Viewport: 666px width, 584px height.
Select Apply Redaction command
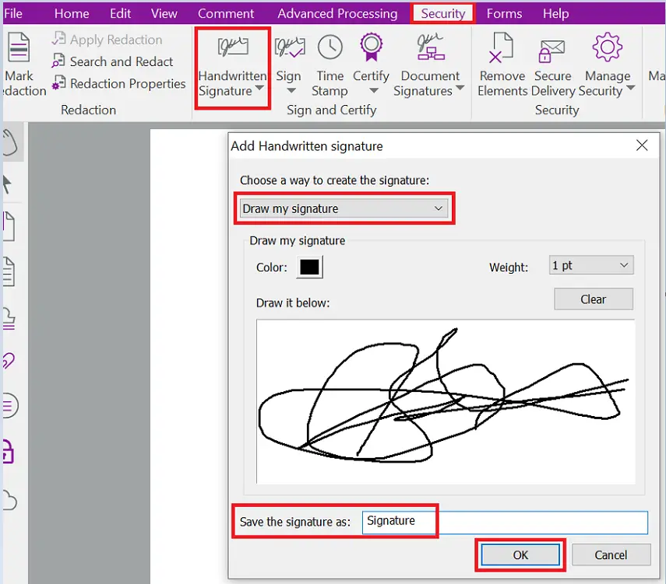(x=107, y=40)
